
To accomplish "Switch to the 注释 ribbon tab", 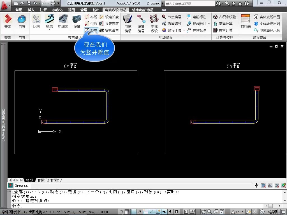I will click(x=43, y=10).
